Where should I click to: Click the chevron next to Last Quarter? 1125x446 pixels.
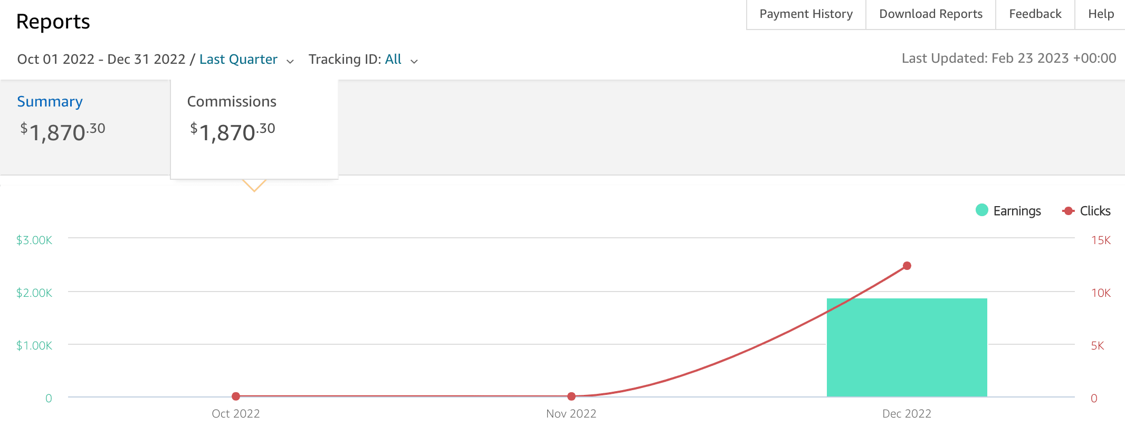tap(290, 61)
